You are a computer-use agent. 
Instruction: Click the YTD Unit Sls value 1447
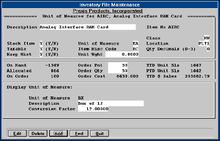click(196, 65)
